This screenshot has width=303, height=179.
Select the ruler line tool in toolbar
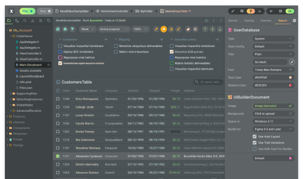(178, 29)
